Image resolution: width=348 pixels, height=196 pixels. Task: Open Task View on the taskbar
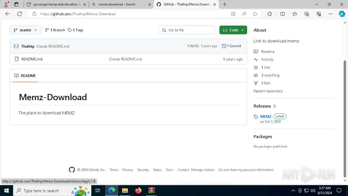click(x=98, y=191)
